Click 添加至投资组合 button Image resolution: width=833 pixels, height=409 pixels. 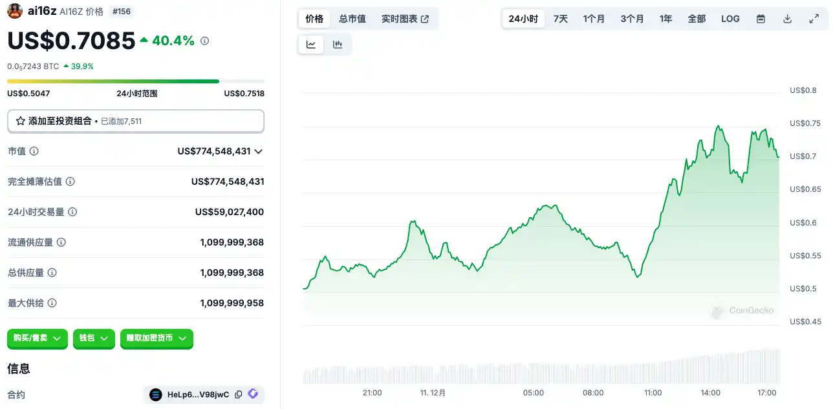pyautogui.click(x=135, y=121)
